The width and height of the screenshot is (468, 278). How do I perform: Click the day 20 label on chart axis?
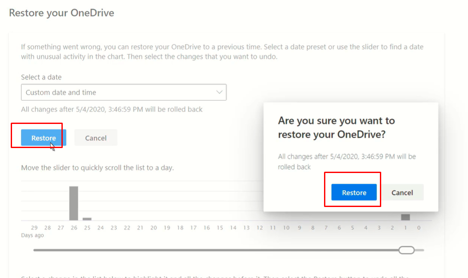click(x=154, y=228)
